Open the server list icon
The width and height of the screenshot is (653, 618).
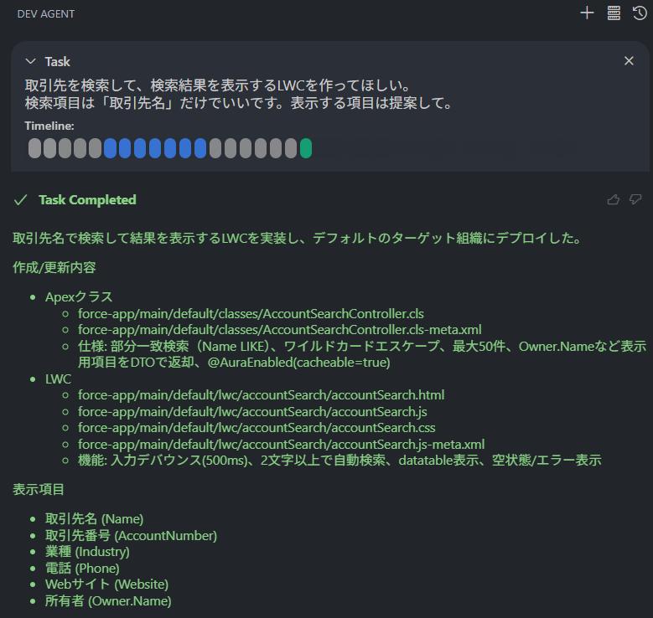pos(614,13)
